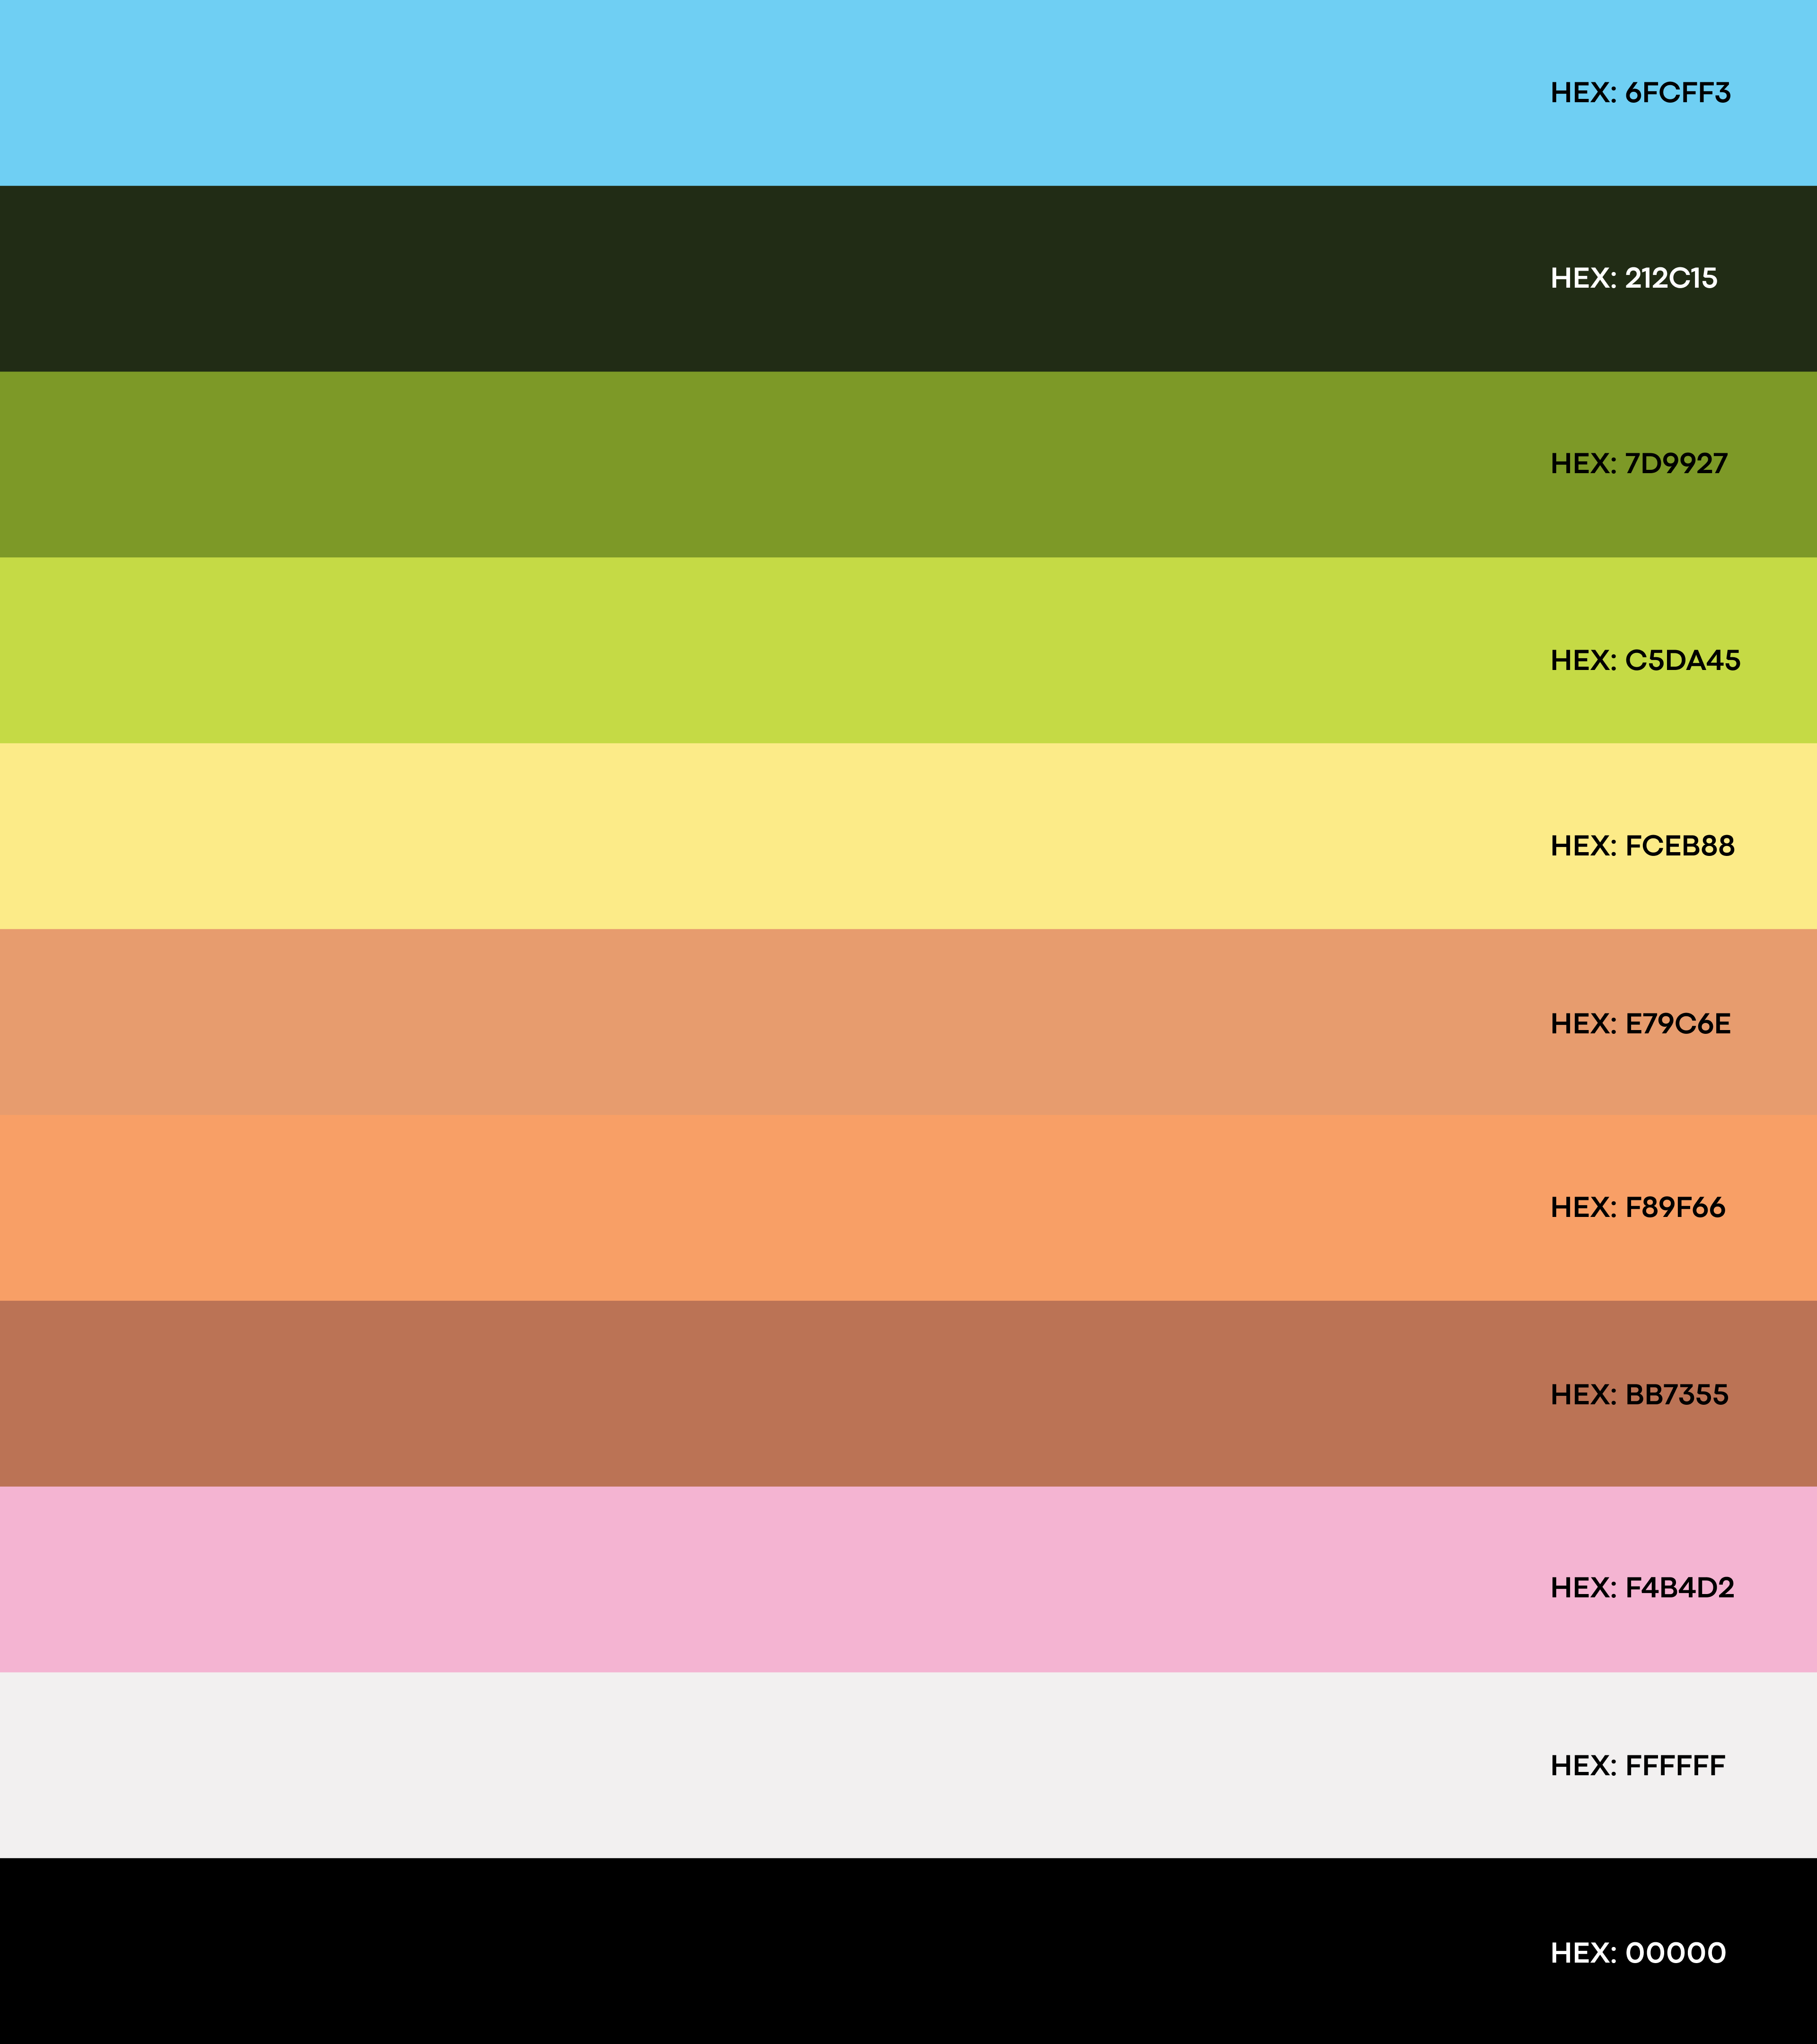Image resolution: width=1817 pixels, height=2044 pixels.
Task: Click the olive green 7D9927 band
Action: pos(760,464)
